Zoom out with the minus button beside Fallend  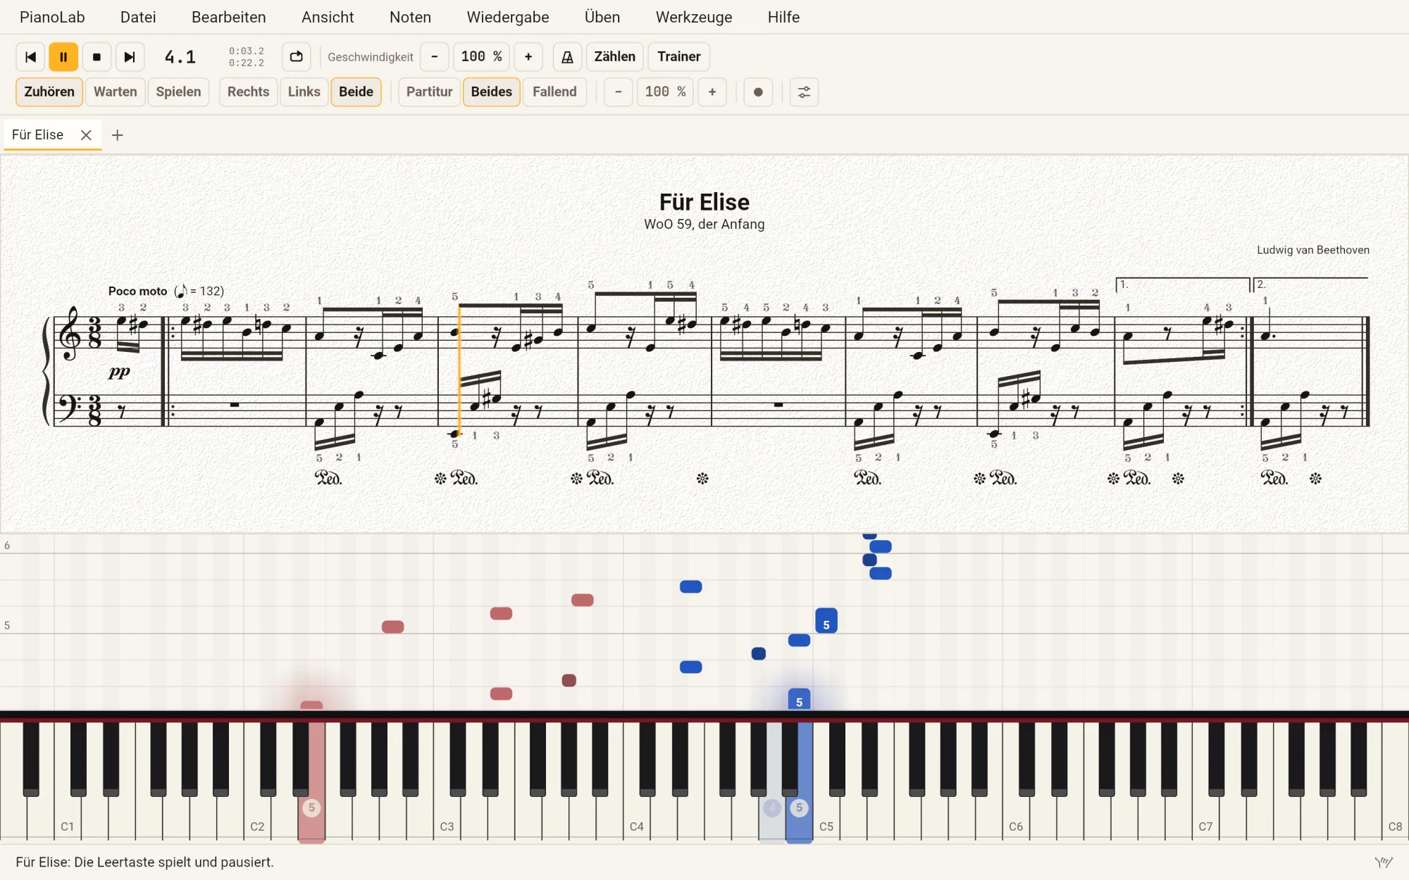point(619,92)
